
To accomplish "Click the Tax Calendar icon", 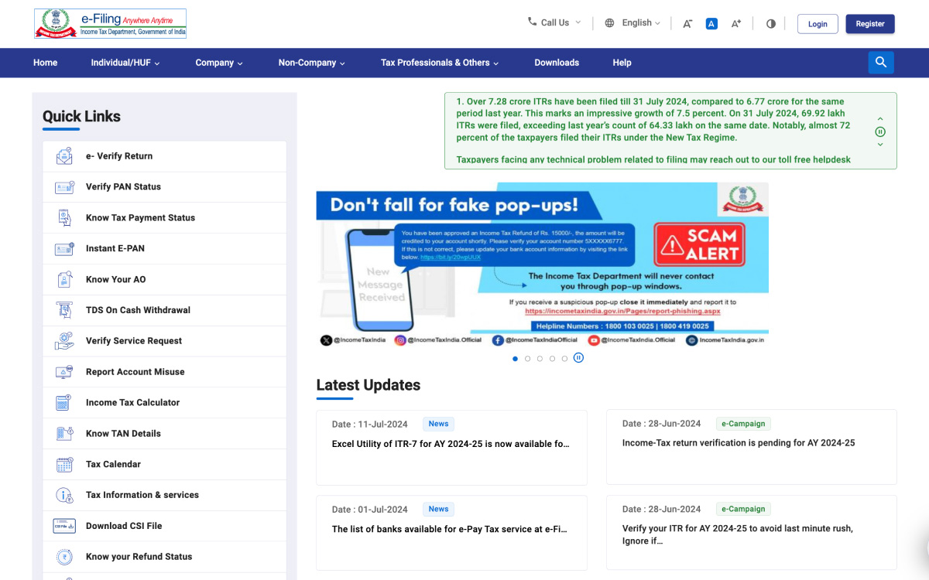I will tap(64, 464).
